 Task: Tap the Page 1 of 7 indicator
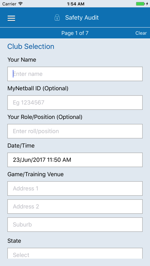coord(75,33)
